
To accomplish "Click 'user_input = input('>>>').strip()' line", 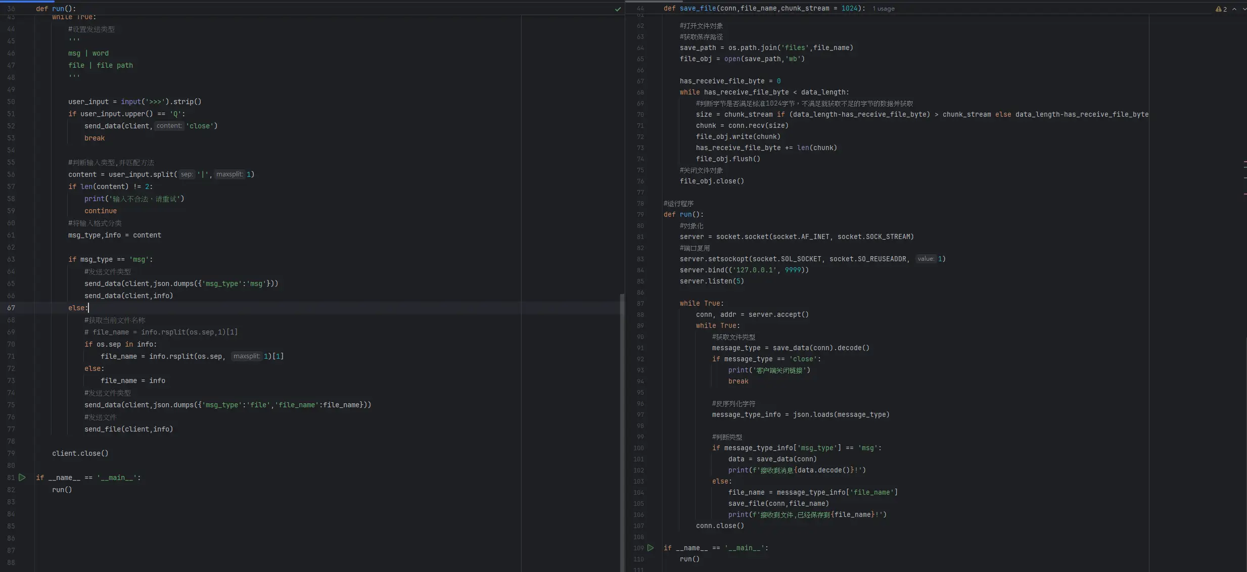I will (x=135, y=102).
